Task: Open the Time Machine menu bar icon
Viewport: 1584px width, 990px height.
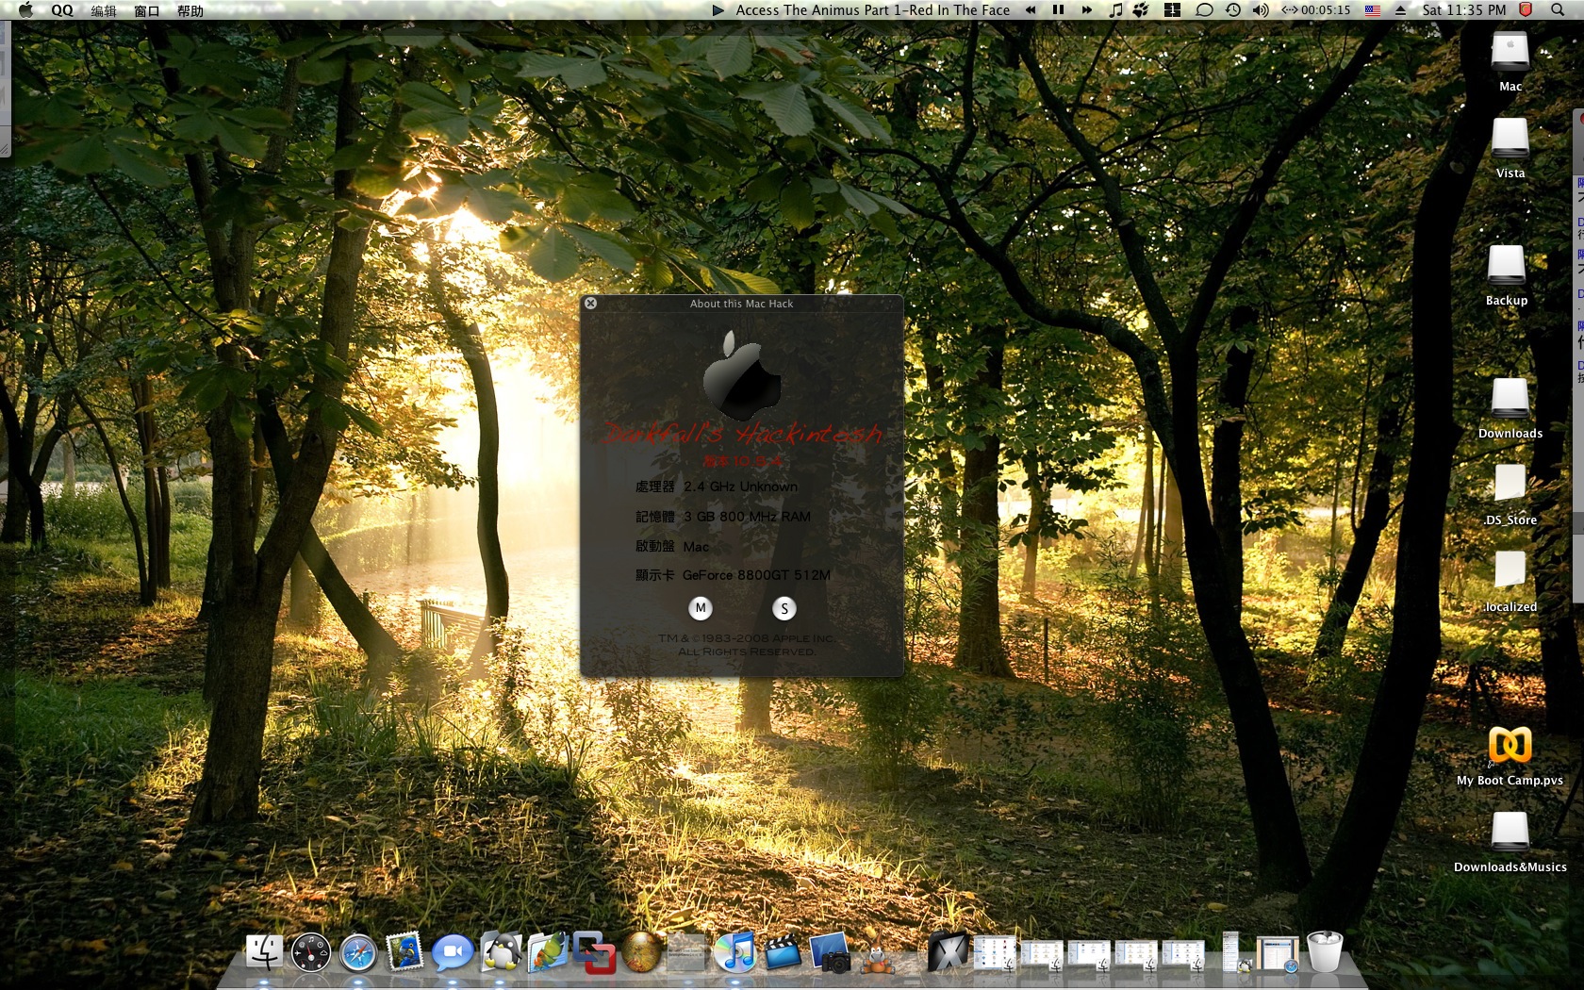Action: [x=1232, y=10]
